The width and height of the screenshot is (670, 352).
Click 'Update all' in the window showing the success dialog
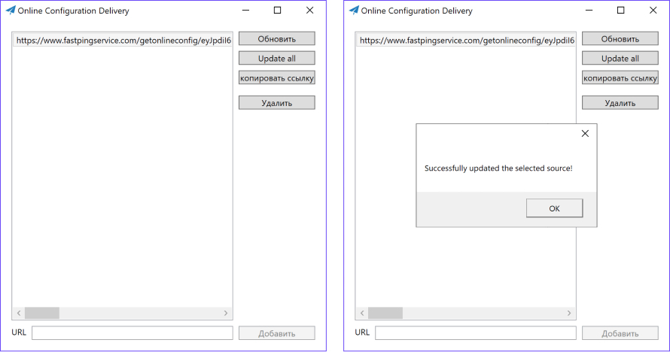(x=620, y=59)
